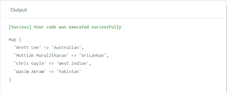Viewport: 227px width, 93px height.
Task: Click the 'Wasim Akram' key text
Action: [30, 71]
